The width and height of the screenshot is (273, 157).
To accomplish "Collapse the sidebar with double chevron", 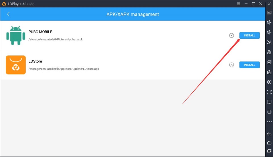I will 269,4.
